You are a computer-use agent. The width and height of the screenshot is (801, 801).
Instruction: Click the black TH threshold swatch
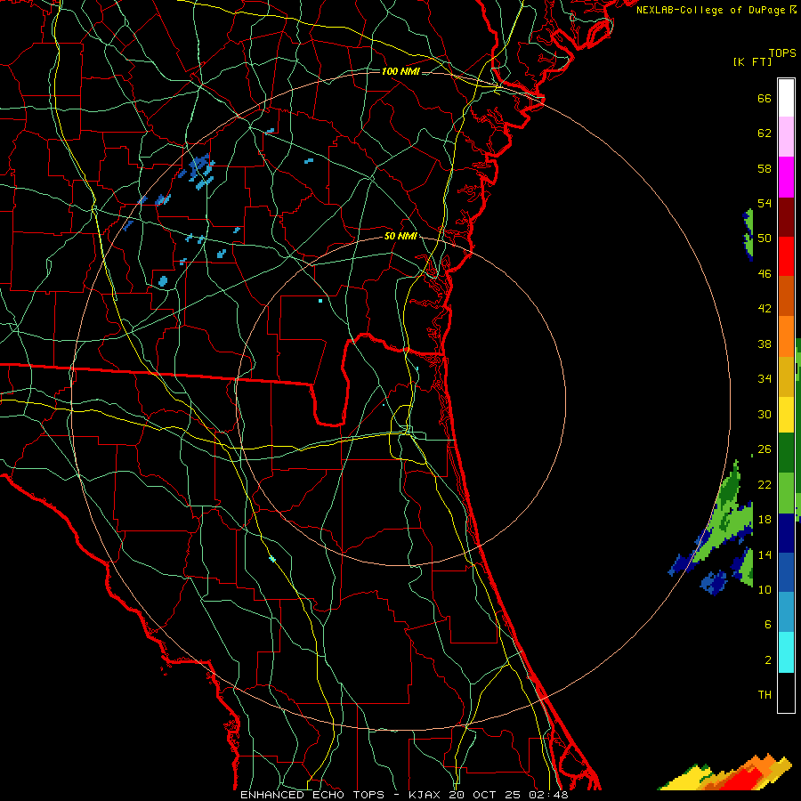pos(786,692)
